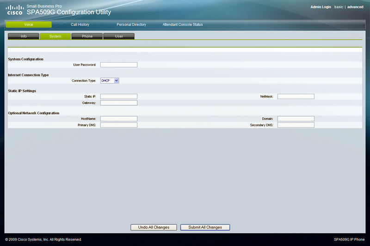
Task: Focus the NetMask input field
Action: tap(296, 96)
